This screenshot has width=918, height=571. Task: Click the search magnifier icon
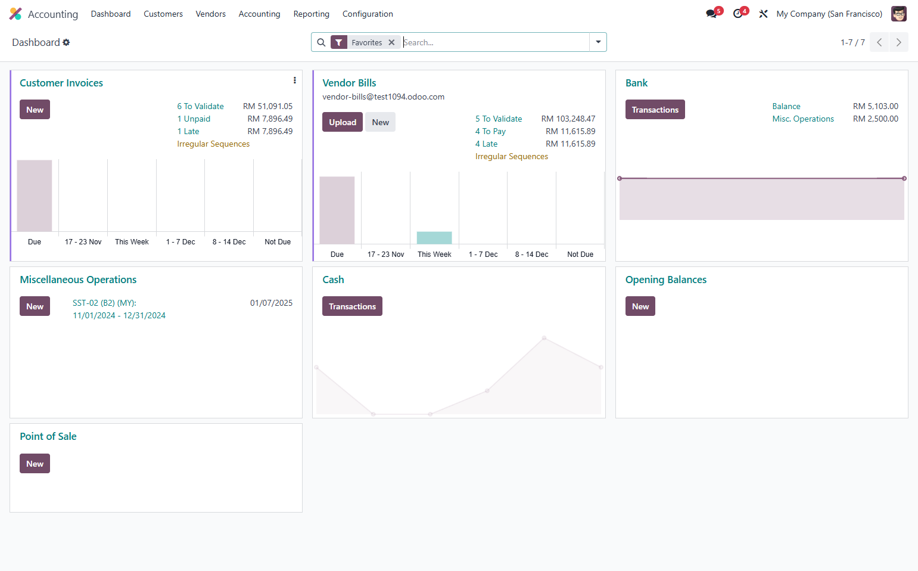click(x=321, y=42)
